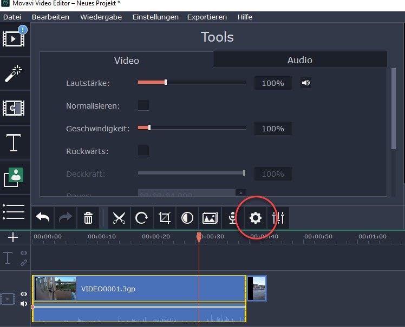Click the Dauer stepper up arrow
The height and width of the screenshot is (327, 405).
point(241,192)
